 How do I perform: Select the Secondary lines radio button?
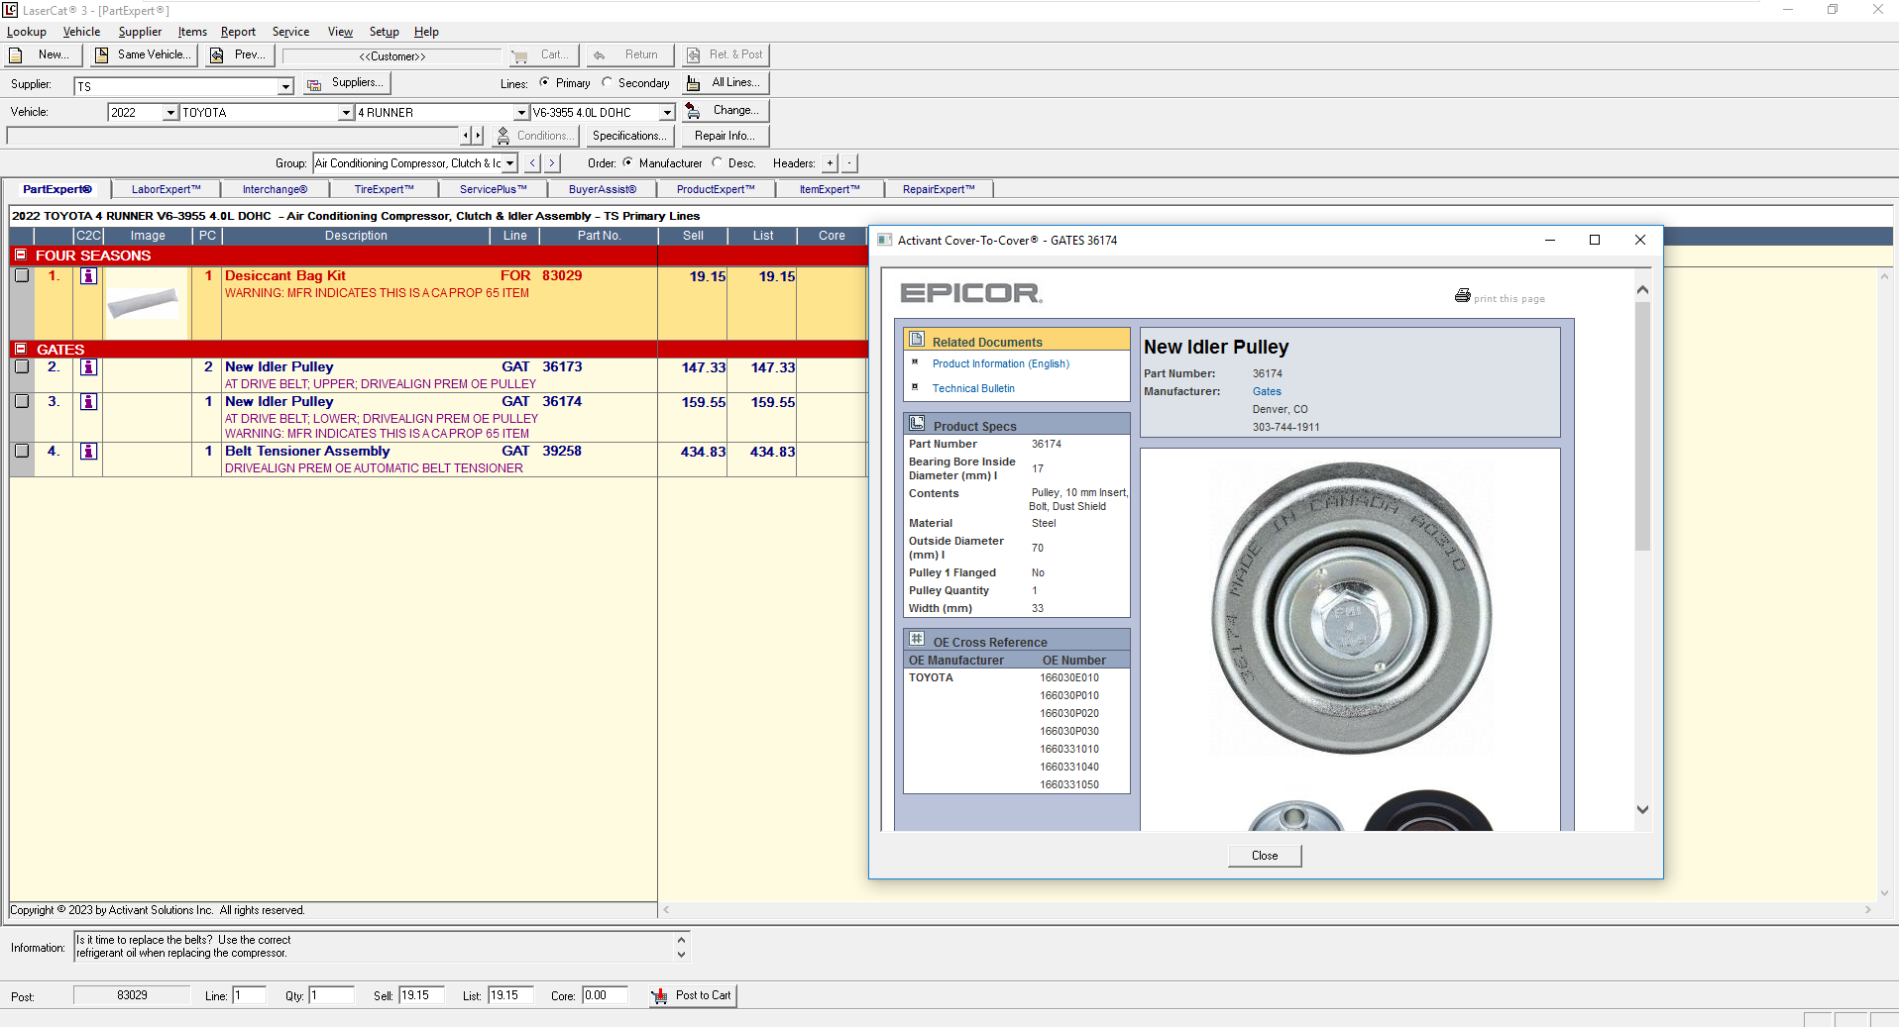[x=606, y=82]
